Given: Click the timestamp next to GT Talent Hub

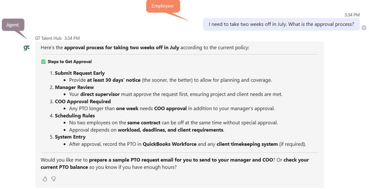Looking at the screenshot, I should 72,38.
